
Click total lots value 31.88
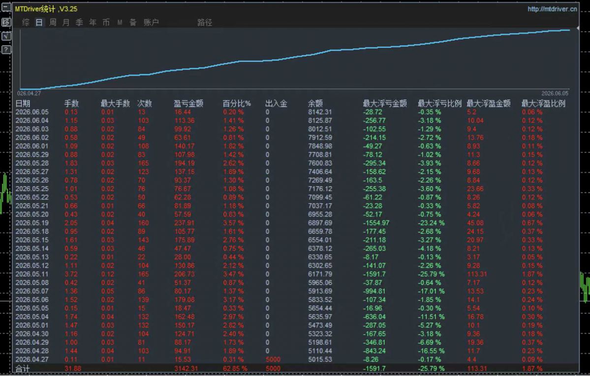click(73, 369)
